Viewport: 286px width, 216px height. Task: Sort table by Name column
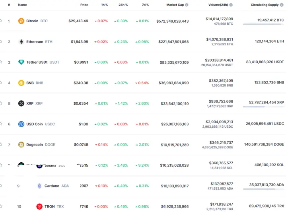point(22,5)
